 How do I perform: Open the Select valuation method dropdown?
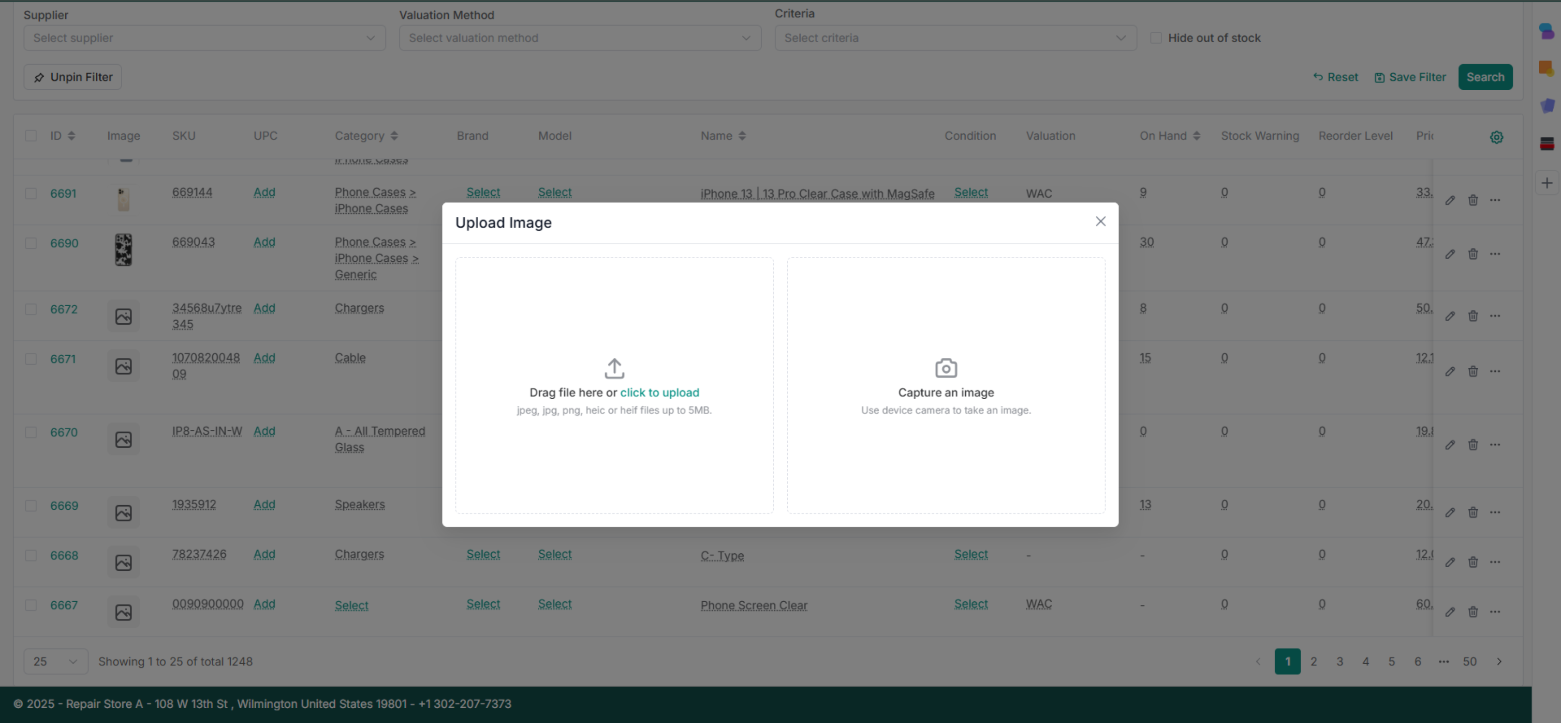coord(580,38)
